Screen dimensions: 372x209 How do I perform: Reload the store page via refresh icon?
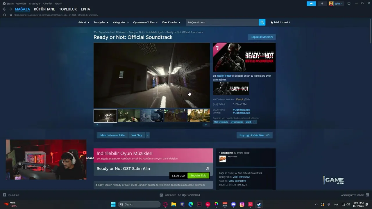(x=5, y=15)
